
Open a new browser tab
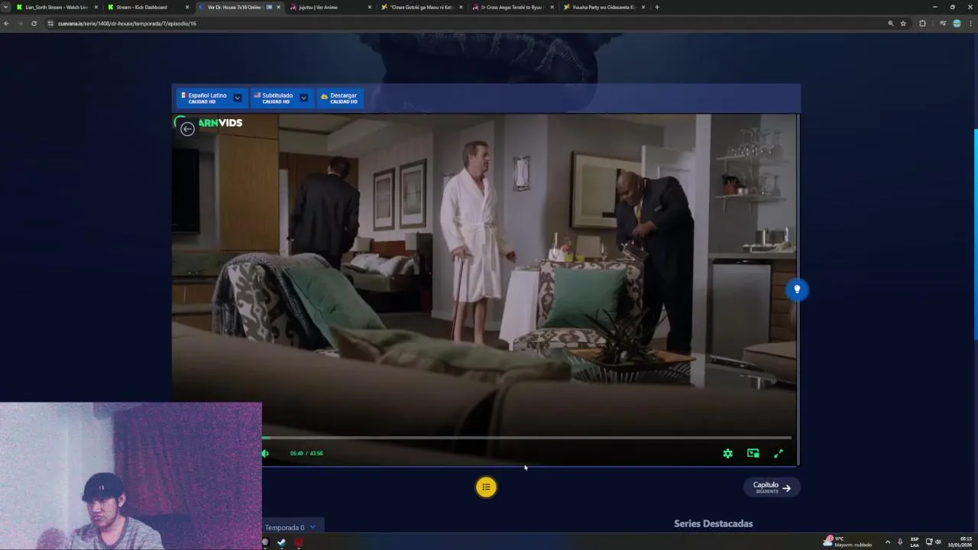pos(657,7)
